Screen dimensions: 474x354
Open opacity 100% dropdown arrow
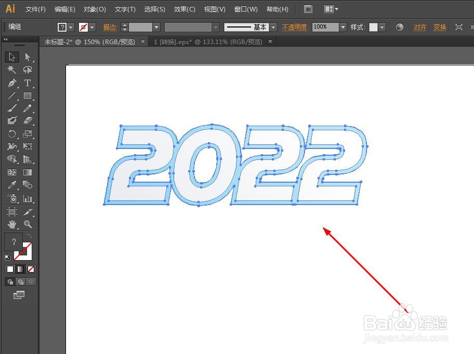(x=343, y=28)
